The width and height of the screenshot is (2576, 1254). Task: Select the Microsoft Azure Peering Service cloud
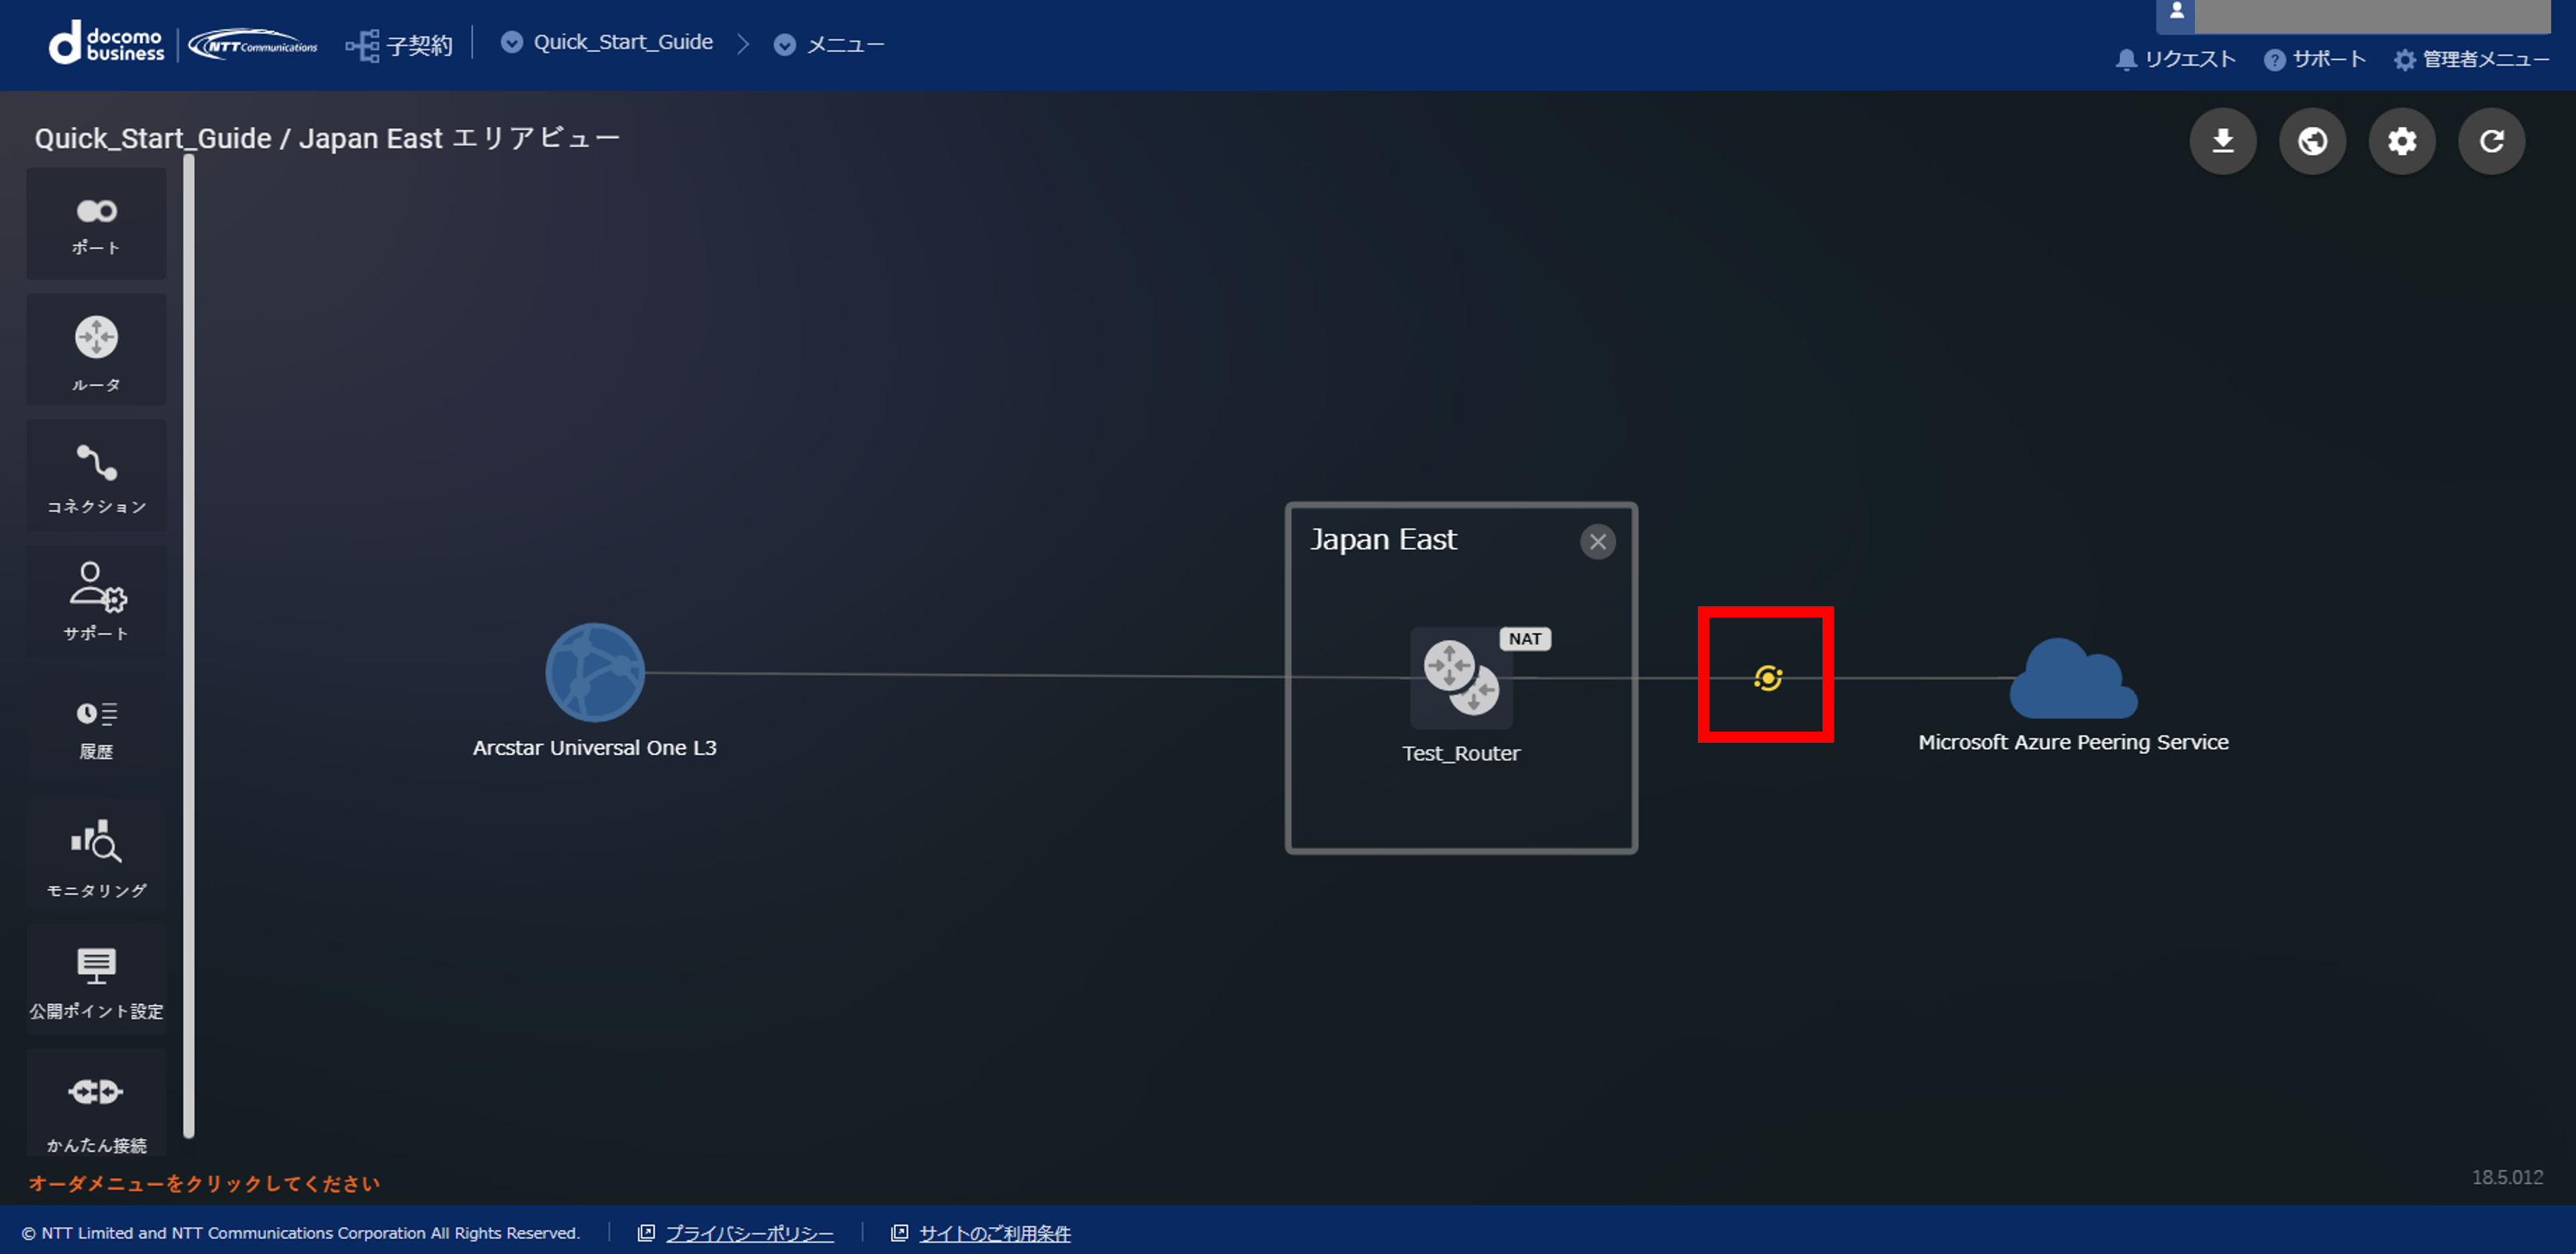2073,679
